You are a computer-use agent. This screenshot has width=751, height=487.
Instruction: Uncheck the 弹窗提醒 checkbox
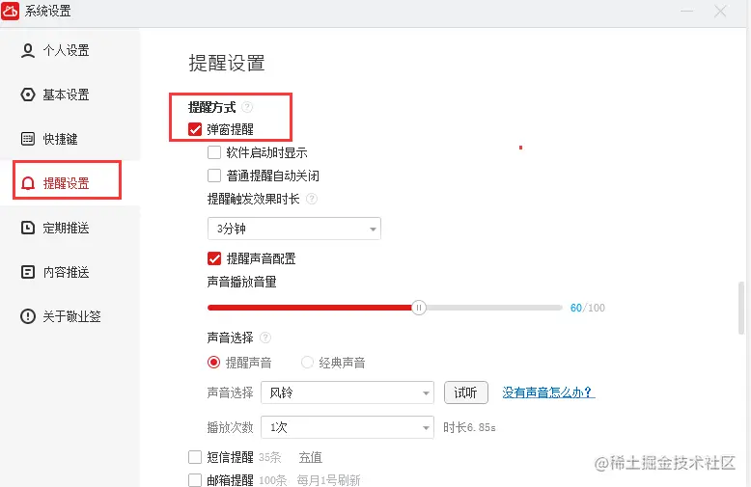pos(195,129)
